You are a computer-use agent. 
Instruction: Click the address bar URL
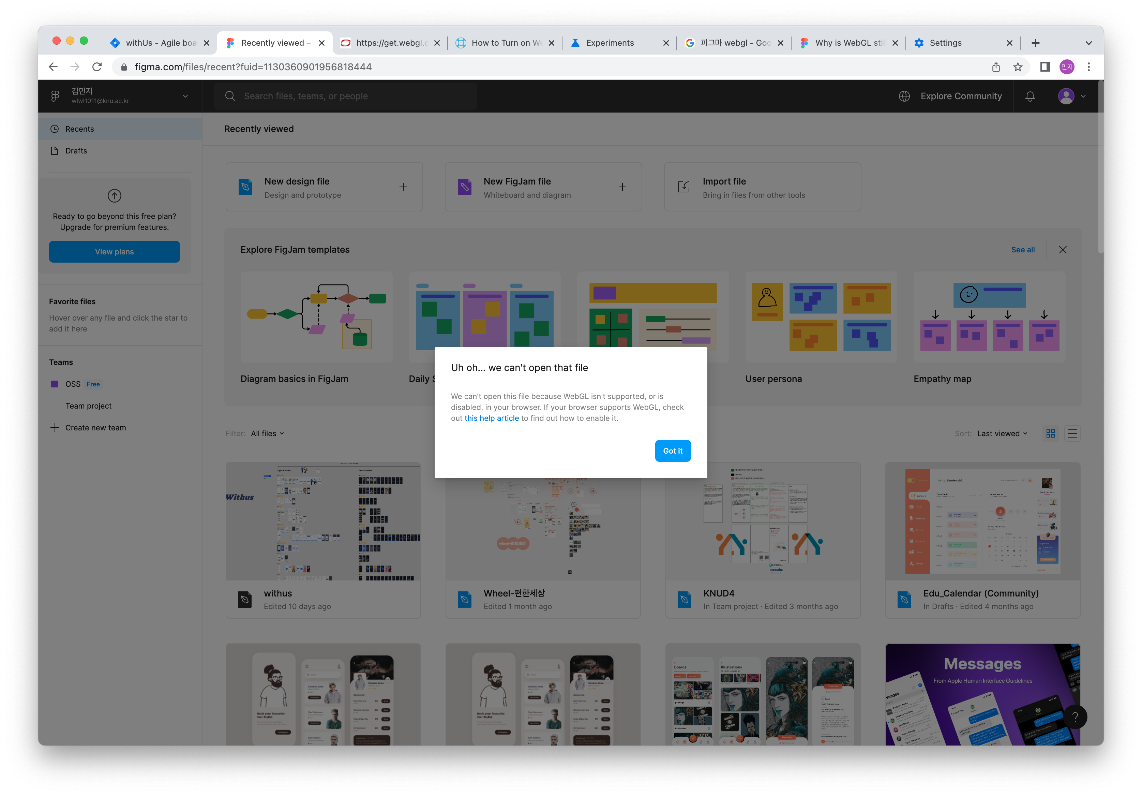(253, 67)
